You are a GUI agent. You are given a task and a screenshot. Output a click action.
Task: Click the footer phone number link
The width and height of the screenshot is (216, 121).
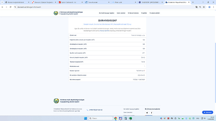[x=96, y=110]
